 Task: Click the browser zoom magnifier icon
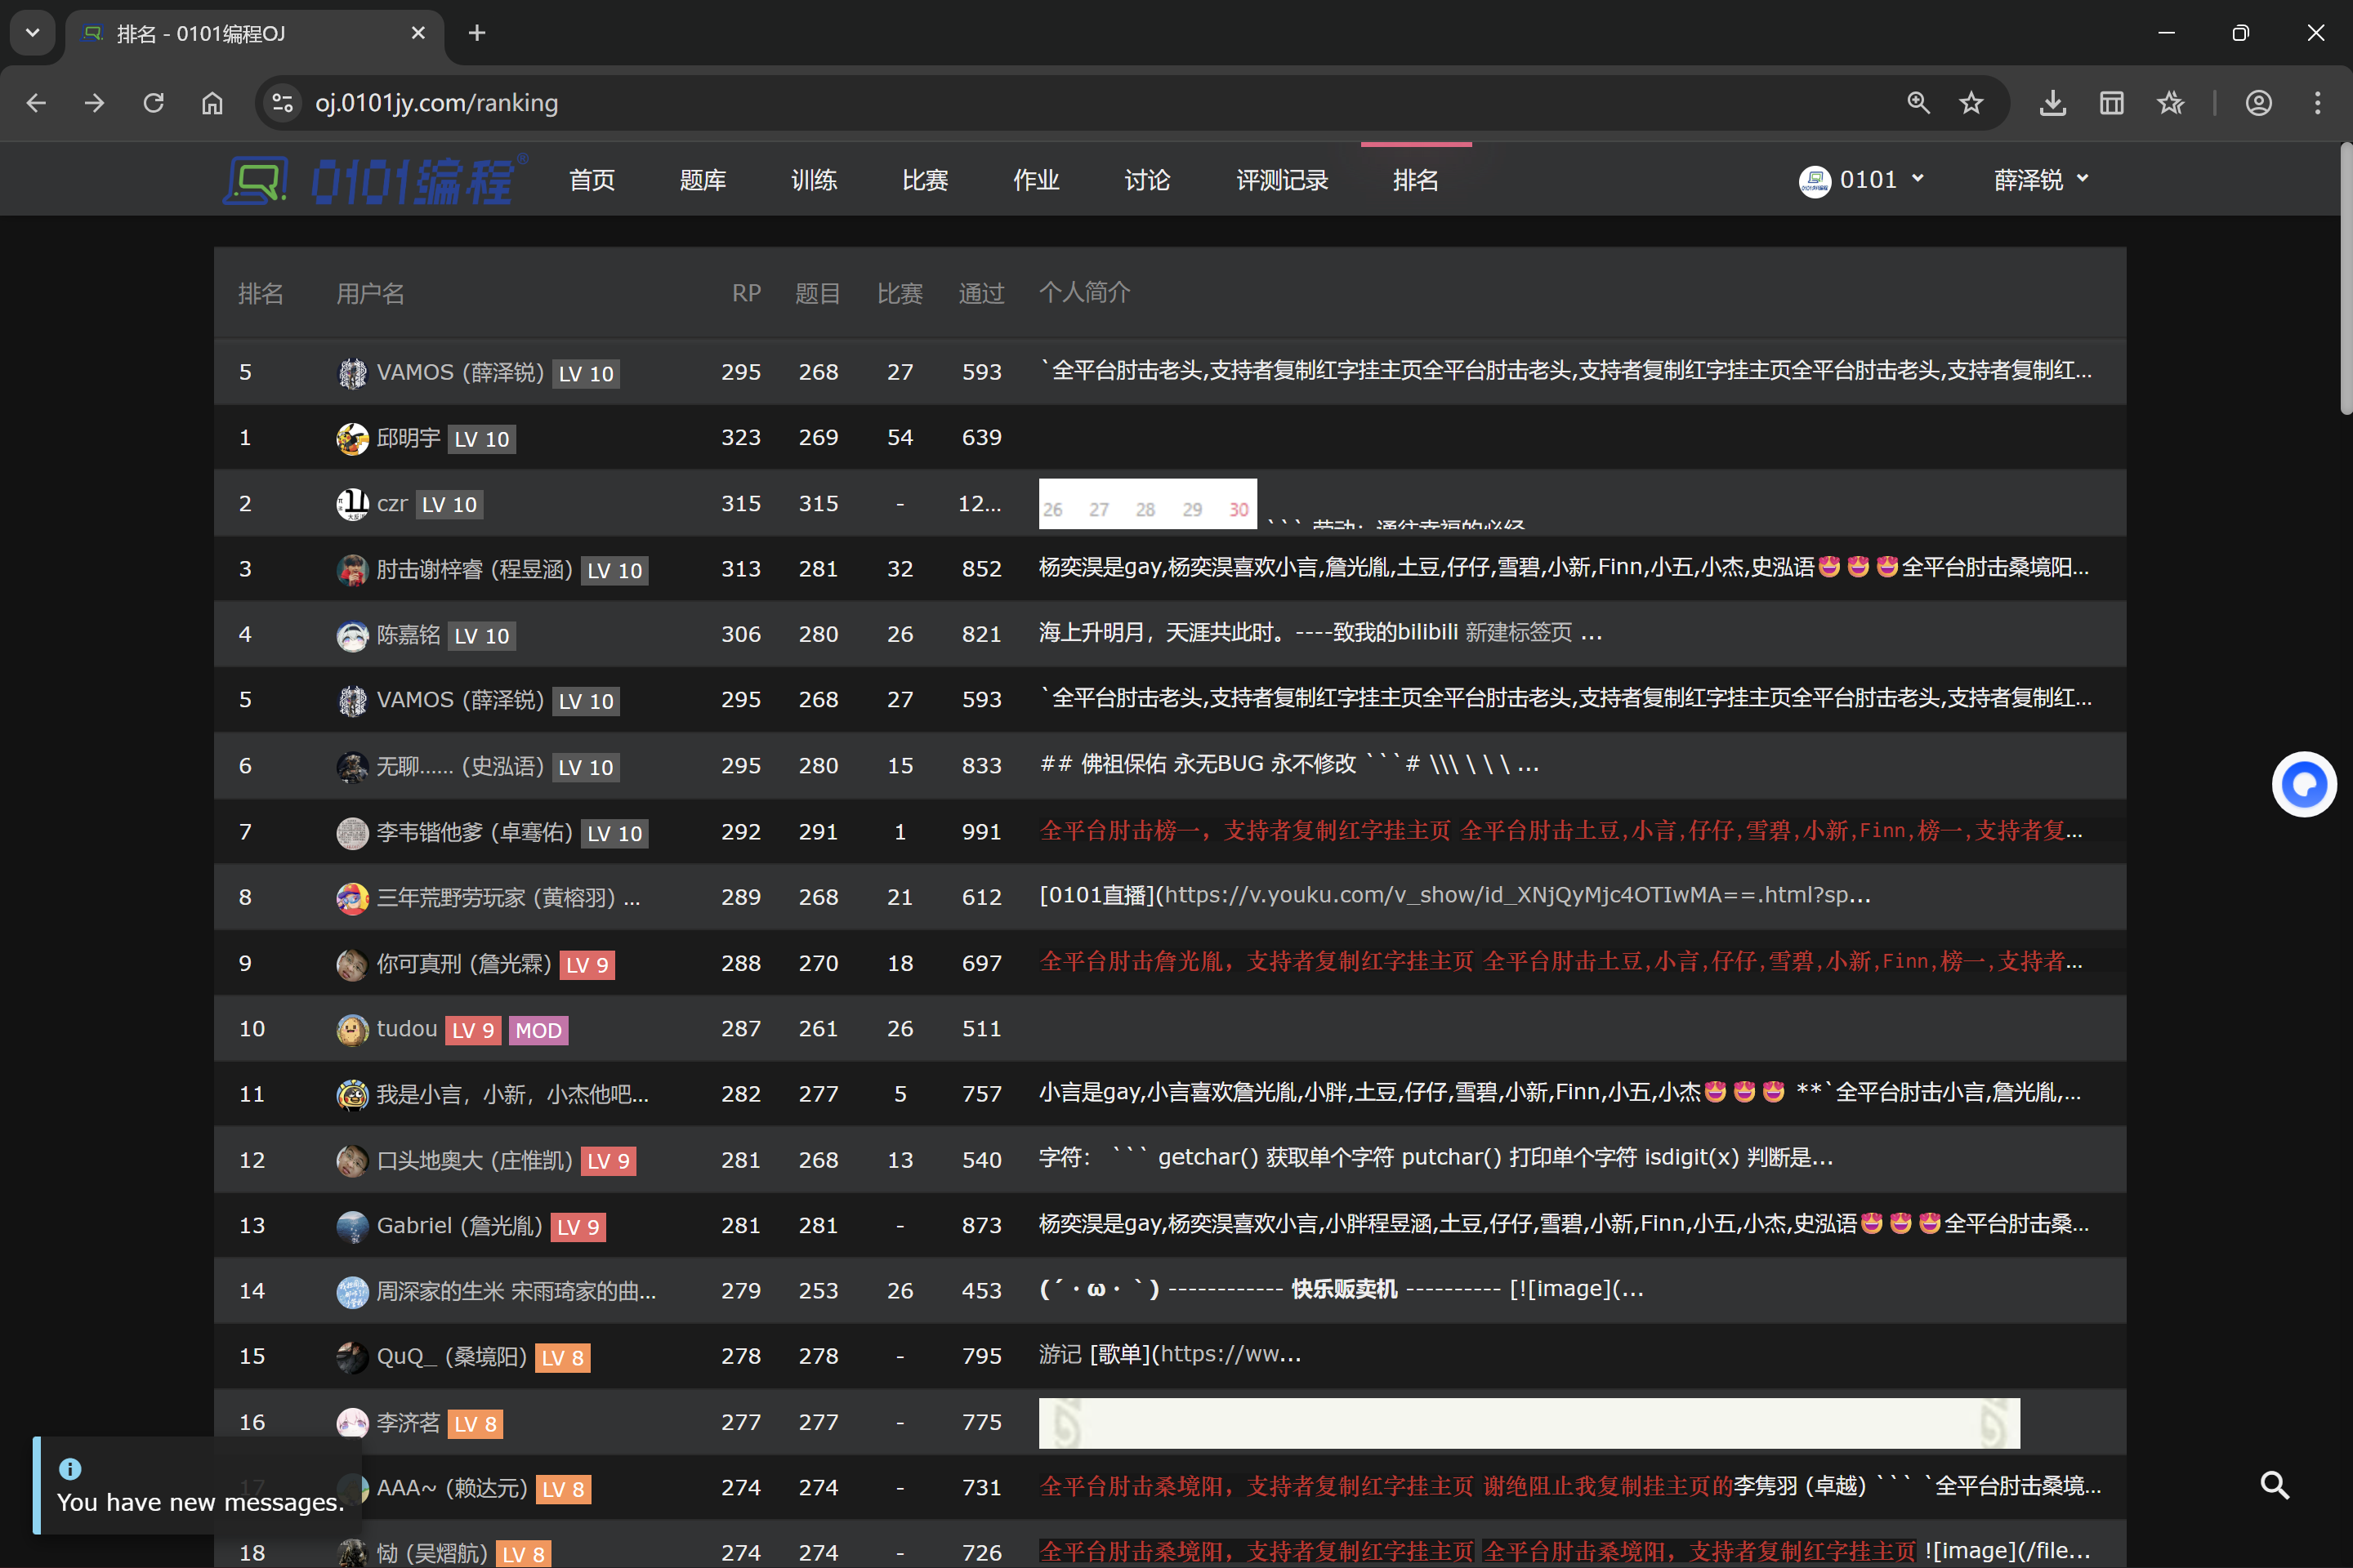pyautogui.click(x=1918, y=103)
